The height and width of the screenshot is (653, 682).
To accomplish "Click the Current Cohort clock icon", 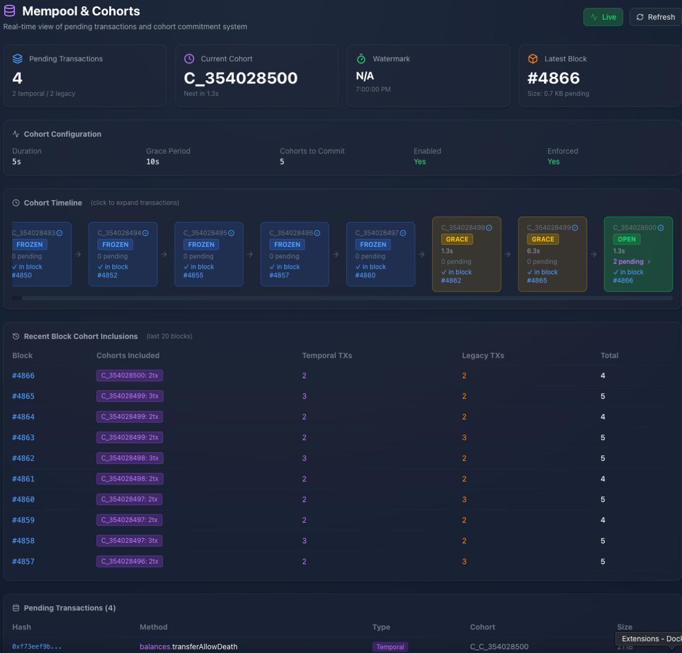I will click(189, 58).
